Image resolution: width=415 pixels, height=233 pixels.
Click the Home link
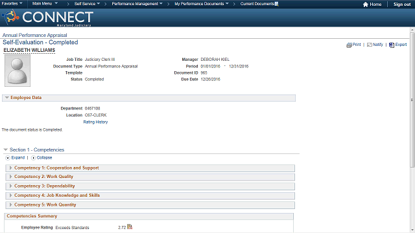pyautogui.click(x=375, y=5)
